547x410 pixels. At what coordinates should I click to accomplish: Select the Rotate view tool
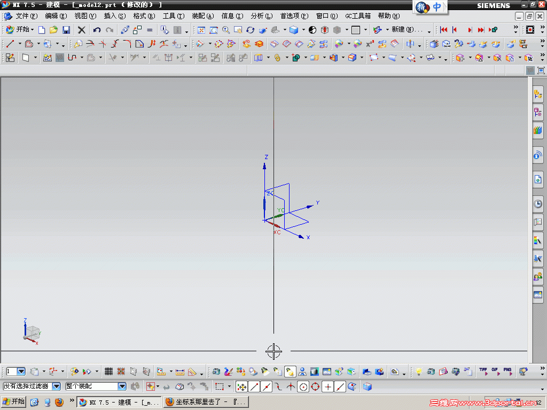(x=251, y=30)
